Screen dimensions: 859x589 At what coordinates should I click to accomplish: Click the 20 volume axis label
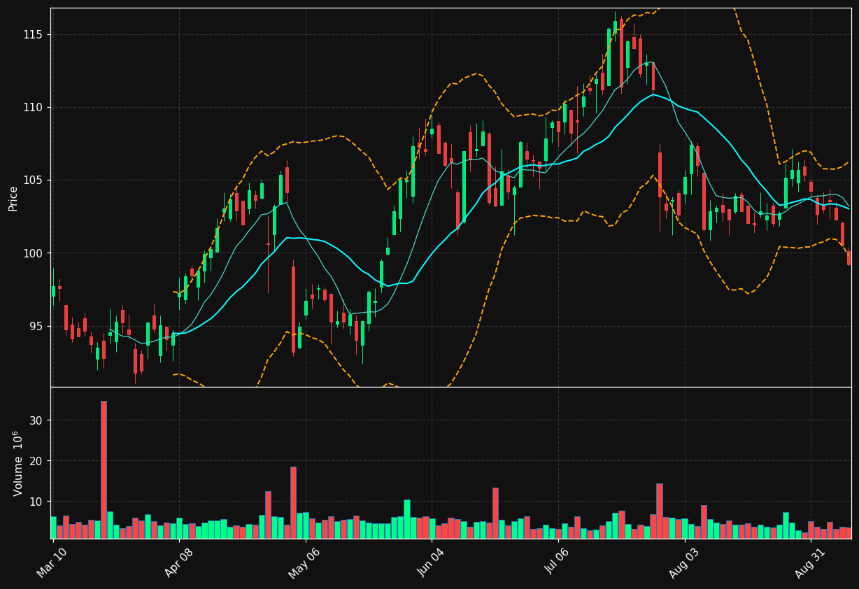pos(36,461)
